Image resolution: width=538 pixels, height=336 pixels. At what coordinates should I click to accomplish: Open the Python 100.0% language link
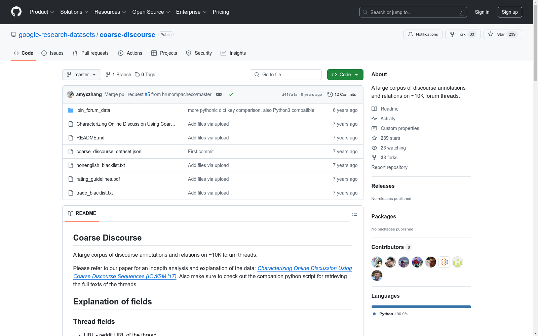pyautogui.click(x=390, y=314)
